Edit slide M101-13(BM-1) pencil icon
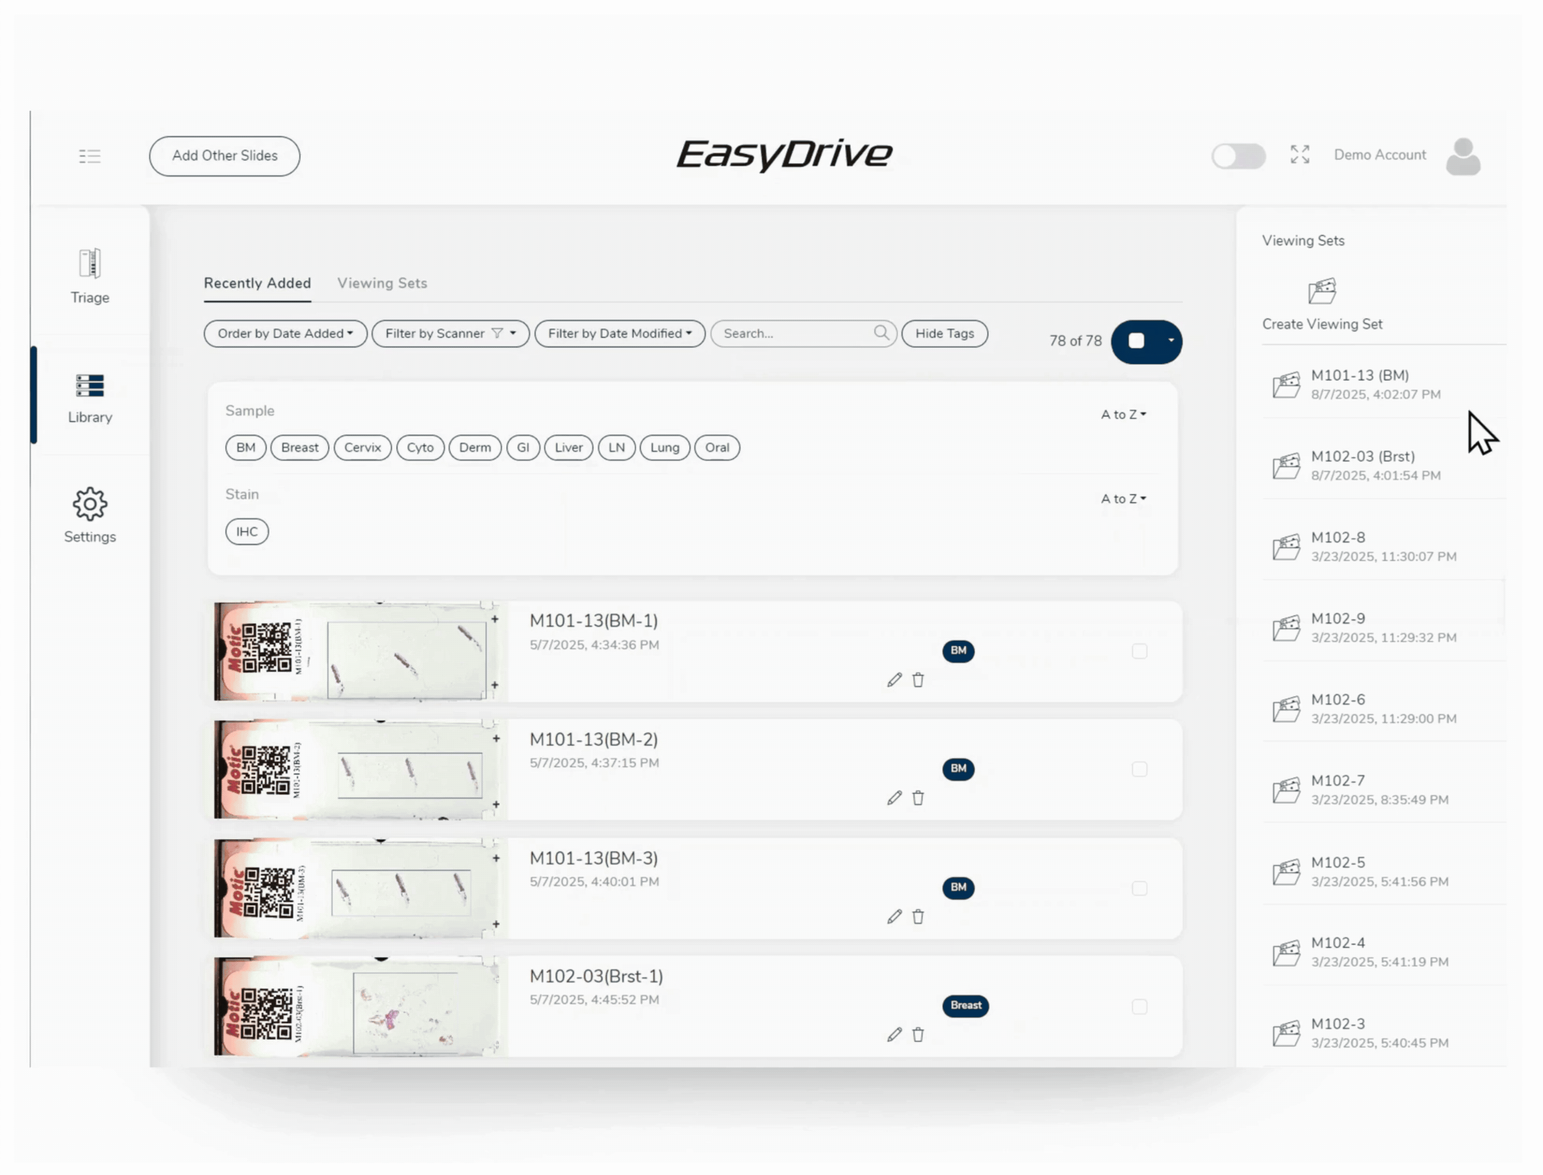The height and width of the screenshot is (1175, 1543). (x=894, y=680)
